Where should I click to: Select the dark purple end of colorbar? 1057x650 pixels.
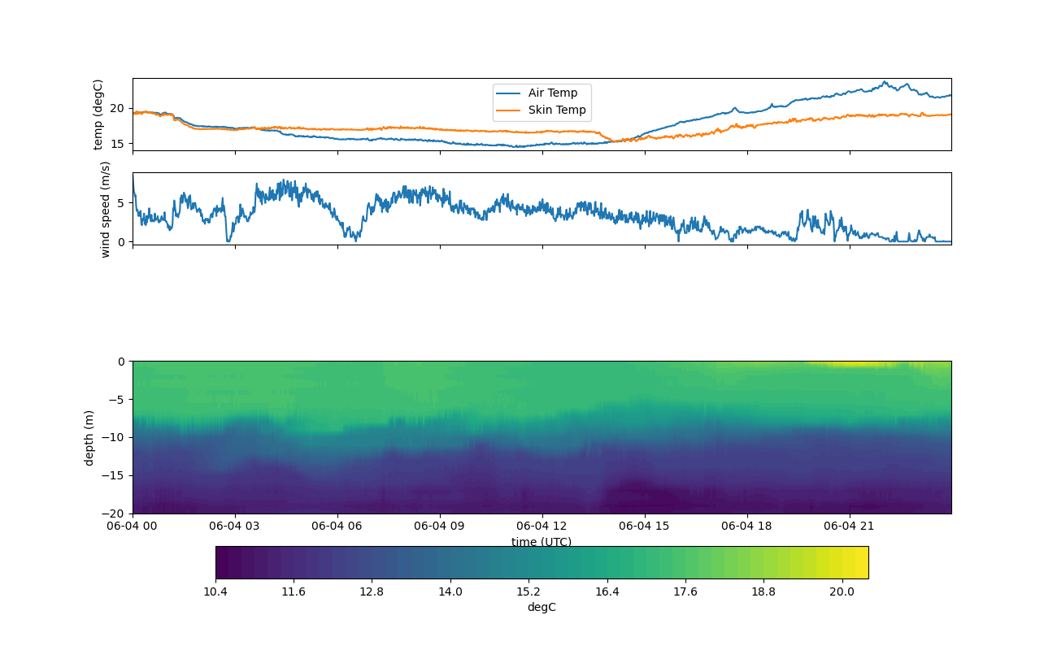pyautogui.click(x=224, y=562)
